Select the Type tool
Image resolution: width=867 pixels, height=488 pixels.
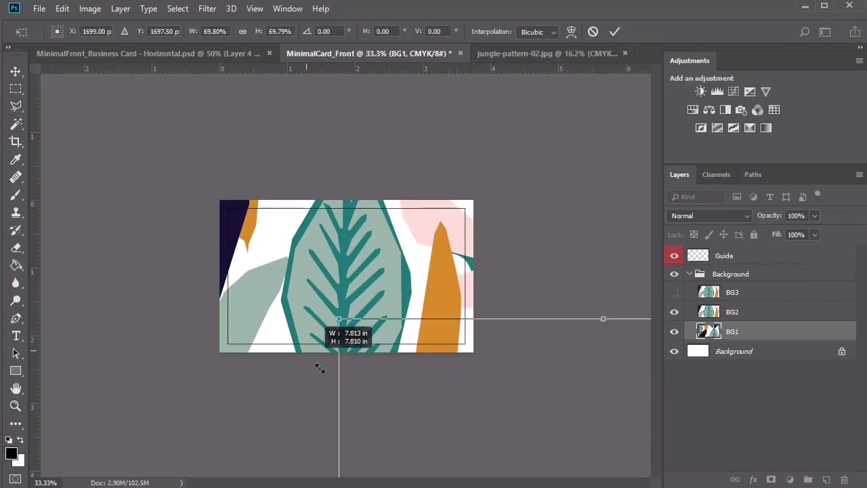16,335
